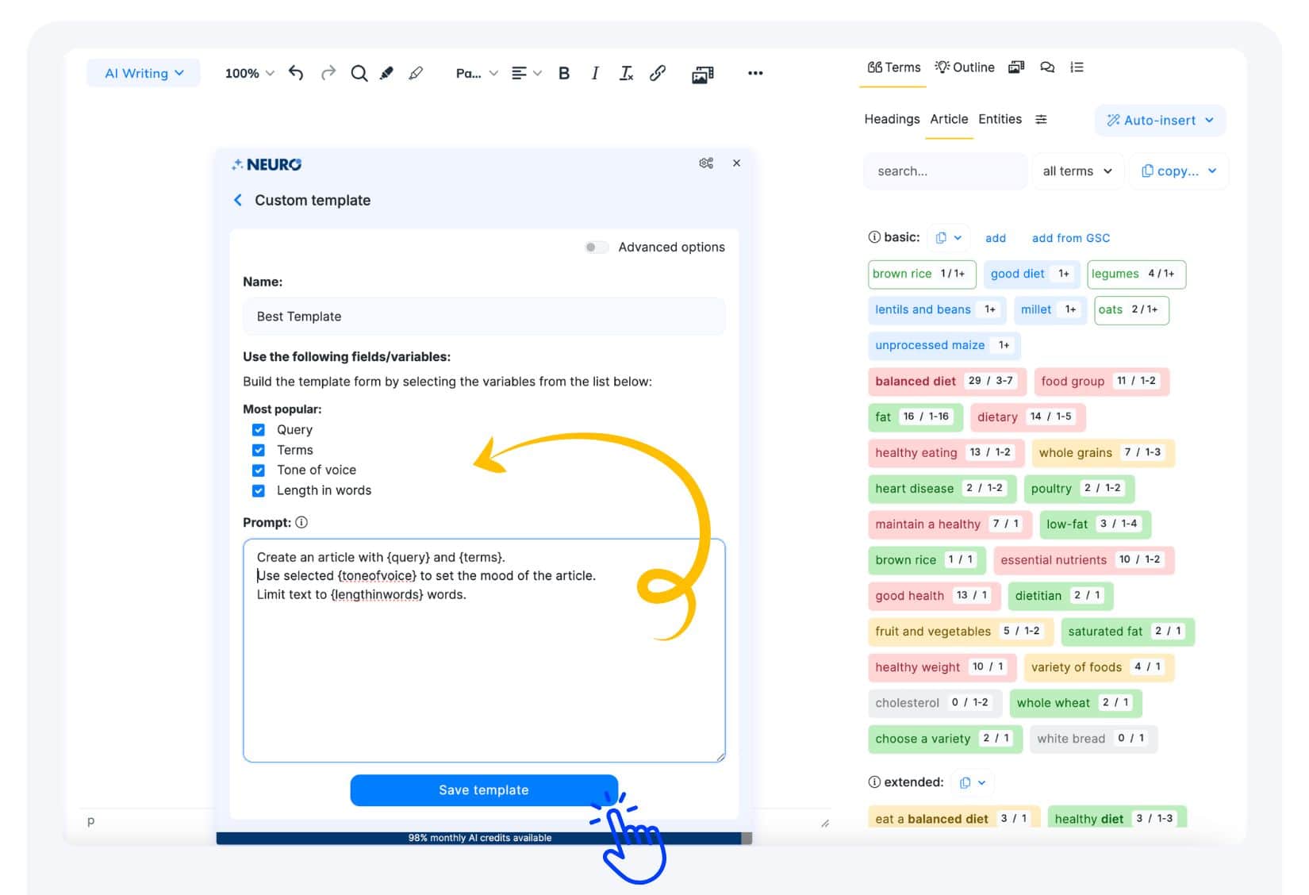The image size is (1309, 895).
Task: Open the images panel icon beside Outline
Action: tap(1016, 67)
